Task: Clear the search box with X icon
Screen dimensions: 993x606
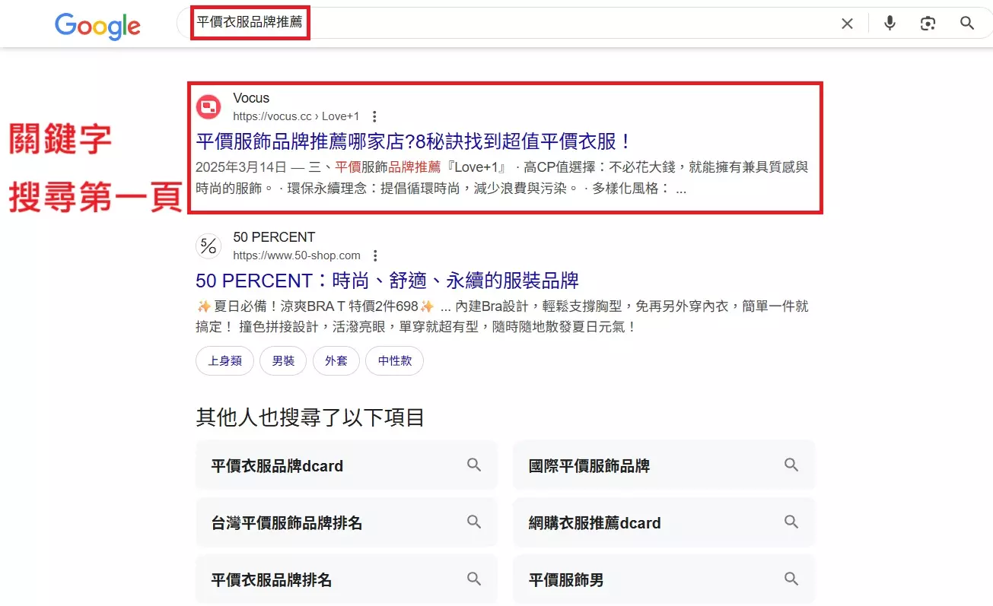Action: click(x=847, y=24)
